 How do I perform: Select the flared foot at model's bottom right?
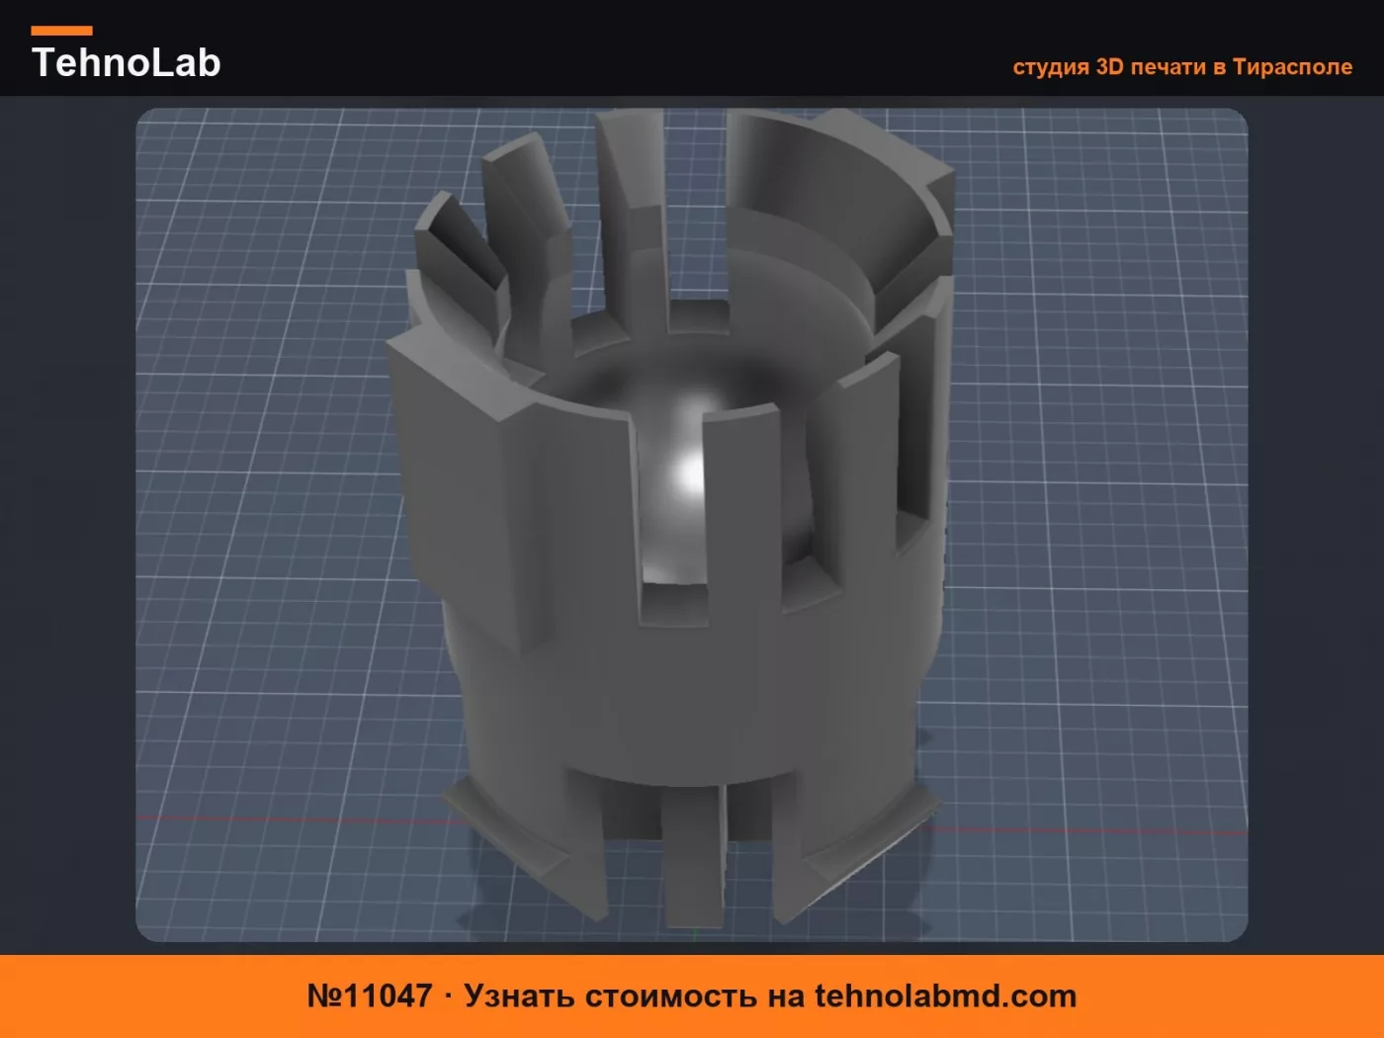[x=870, y=835]
